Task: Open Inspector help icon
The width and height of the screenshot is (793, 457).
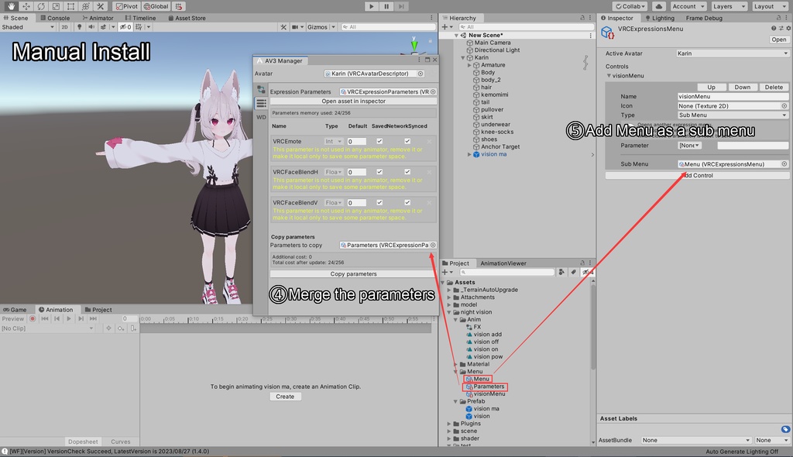Action: [774, 29]
